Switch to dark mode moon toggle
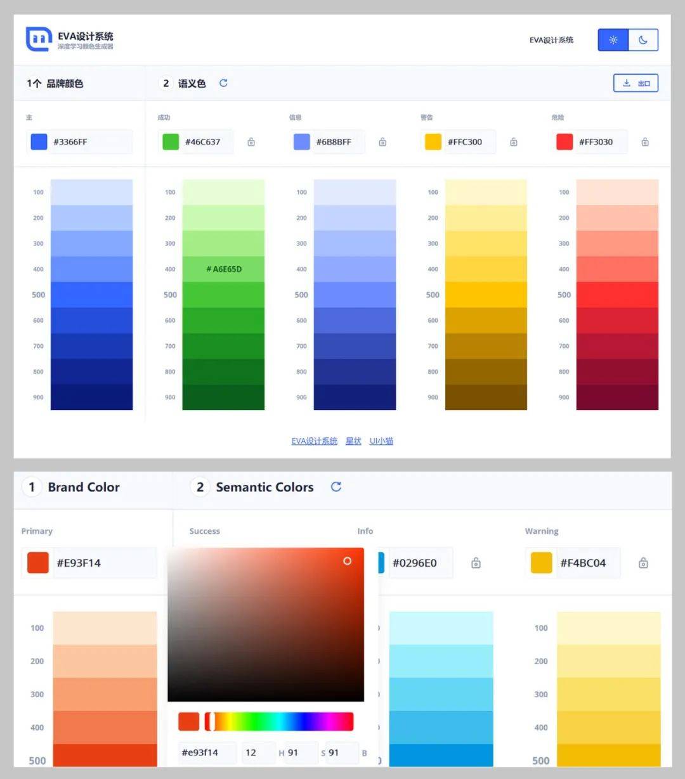 643,40
